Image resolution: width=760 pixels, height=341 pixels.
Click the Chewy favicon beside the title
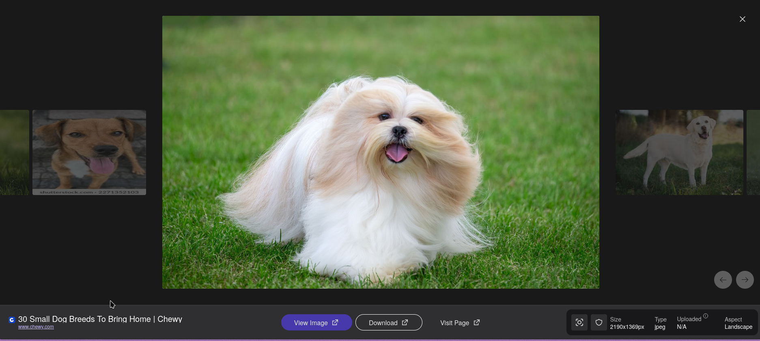pos(12,320)
